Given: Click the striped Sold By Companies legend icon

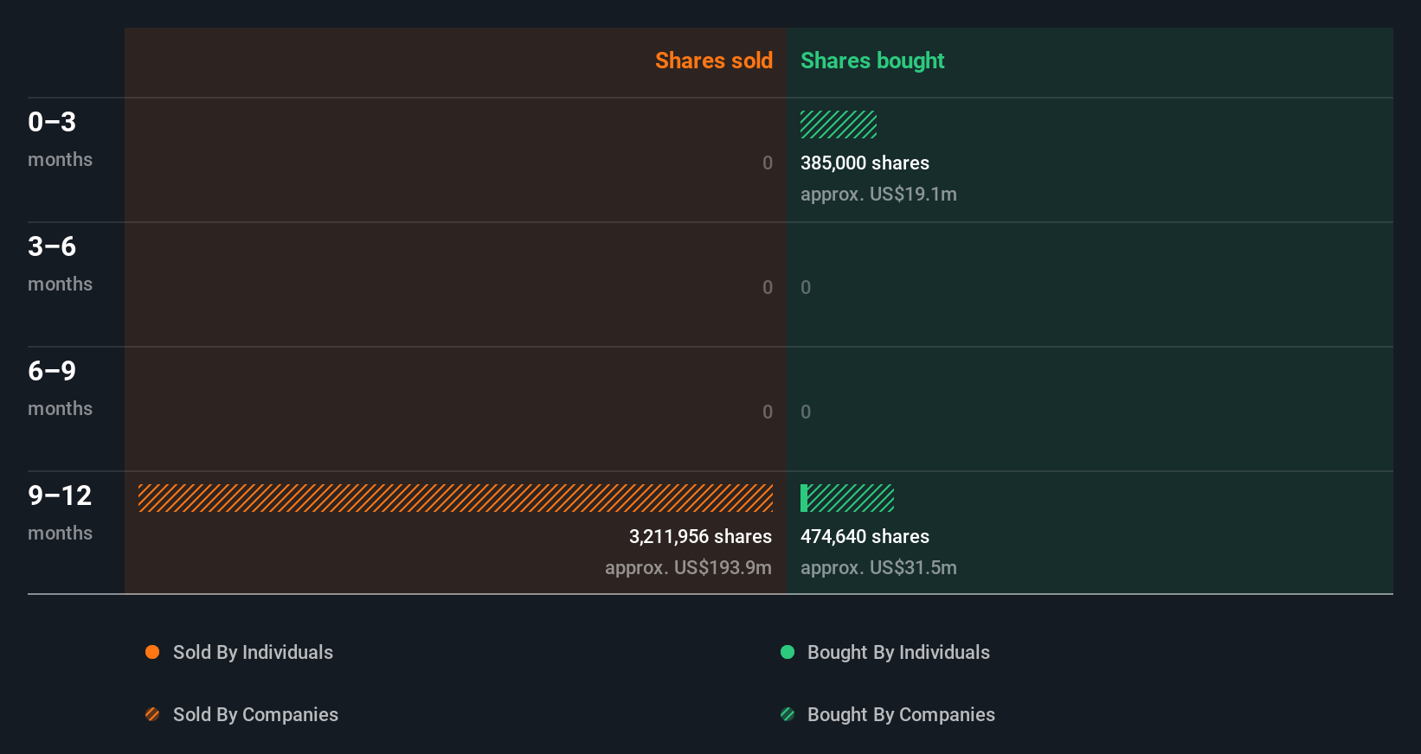Looking at the screenshot, I should coord(152,714).
